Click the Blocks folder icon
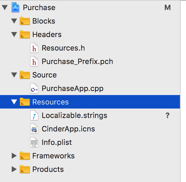 point(25,21)
